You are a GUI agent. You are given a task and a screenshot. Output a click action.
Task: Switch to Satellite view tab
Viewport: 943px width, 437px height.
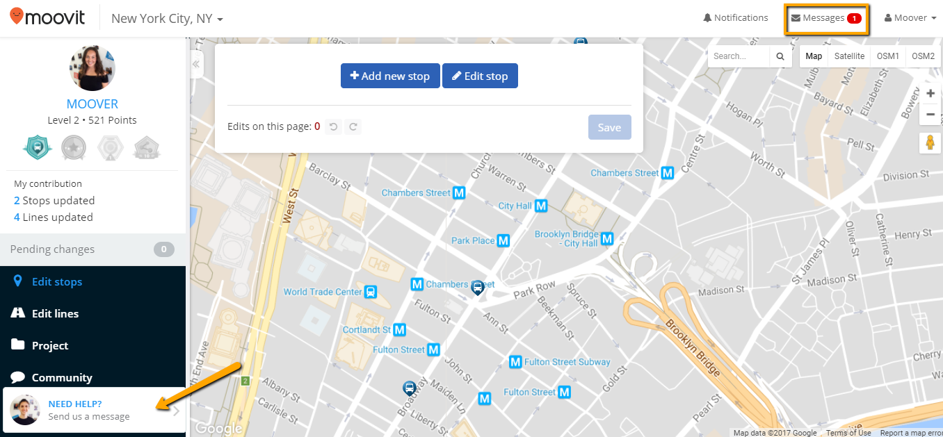[x=849, y=56]
